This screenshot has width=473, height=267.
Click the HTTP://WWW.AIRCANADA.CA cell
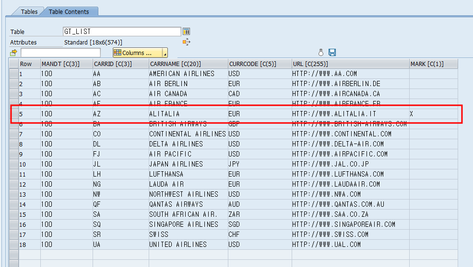click(351, 94)
